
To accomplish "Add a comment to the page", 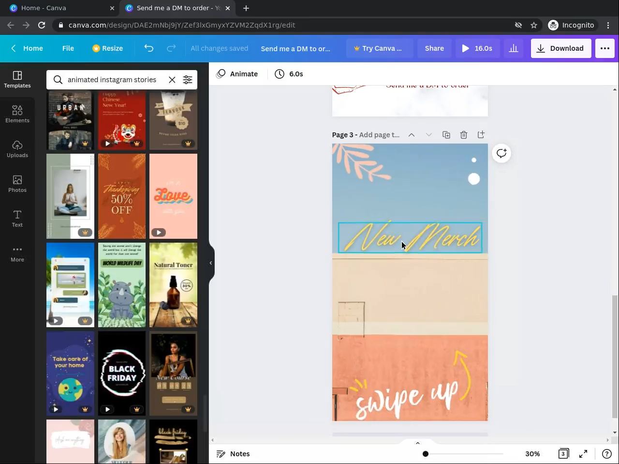I will coord(501,154).
